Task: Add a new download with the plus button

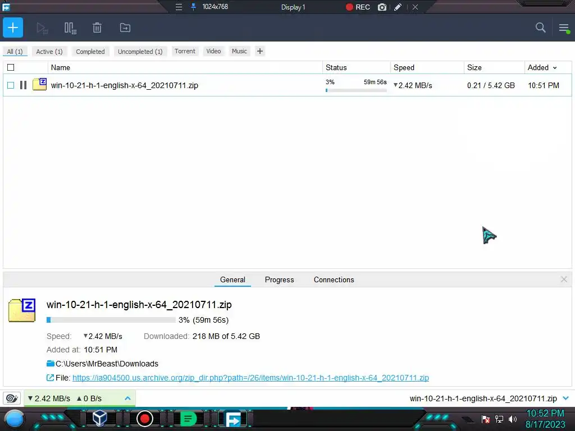Action: [13, 27]
